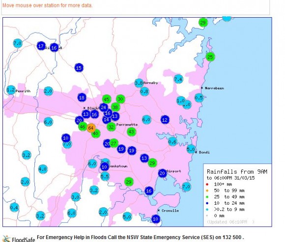Select the green 27 mm station marker
Image resolution: width=285 pixels, height=242 pixels.
point(114,143)
